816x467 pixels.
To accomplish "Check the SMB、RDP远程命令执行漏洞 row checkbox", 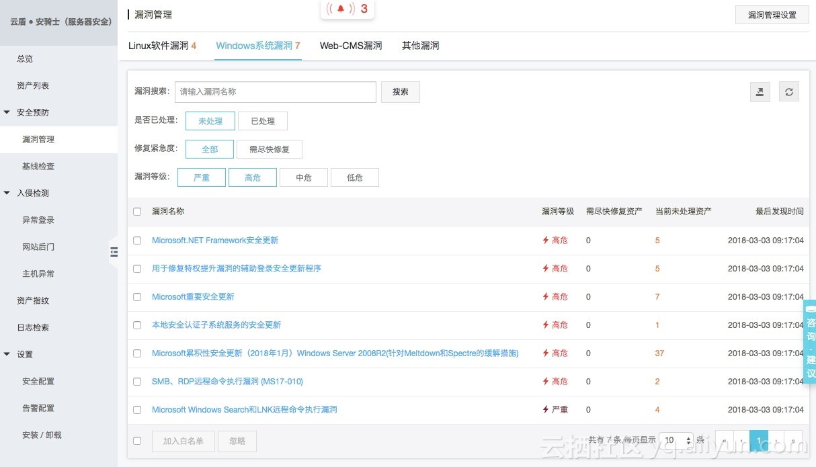I will pos(137,382).
